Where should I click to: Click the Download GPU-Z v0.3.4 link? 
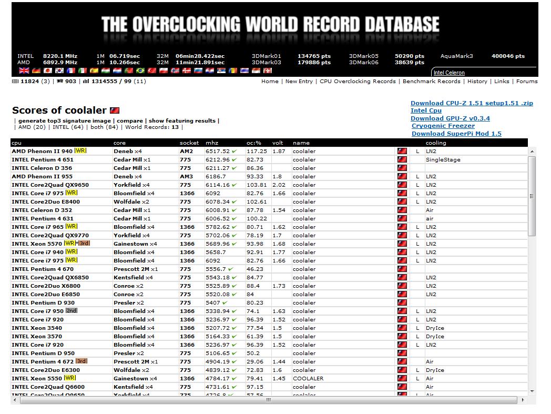click(x=450, y=118)
